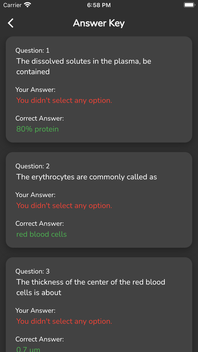Tap 'You didn't select any option' under Question 1
The width and height of the screenshot is (198, 352).
pos(64,100)
